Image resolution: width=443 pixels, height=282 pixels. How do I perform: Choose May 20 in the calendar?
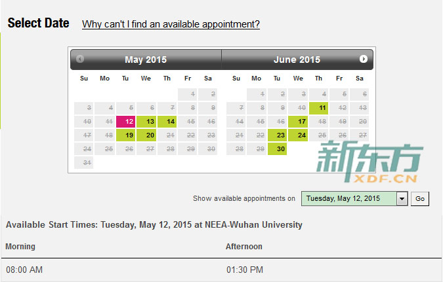tap(146, 135)
